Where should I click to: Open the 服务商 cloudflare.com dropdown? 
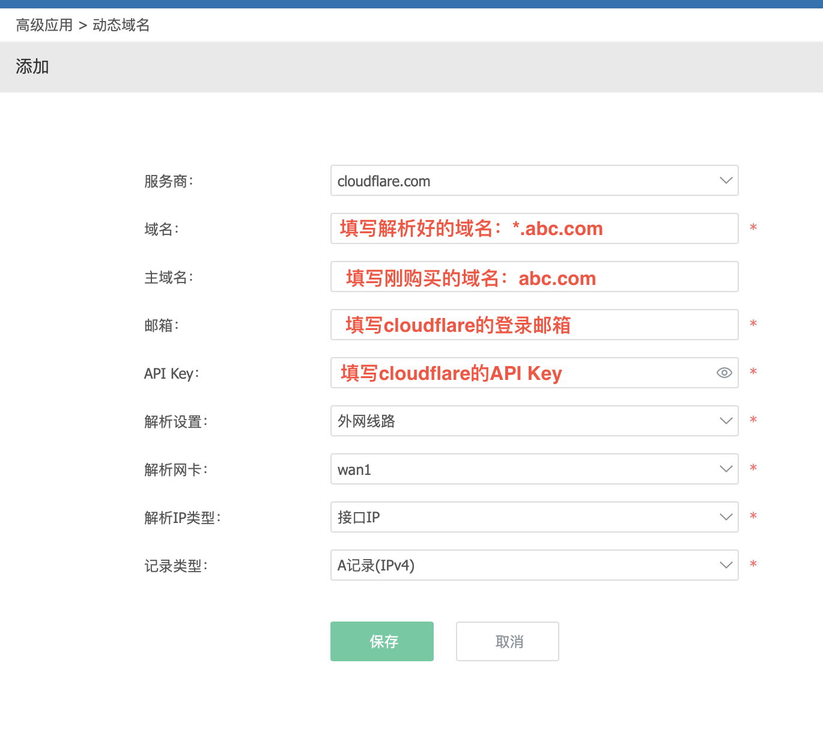click(x=534, y=180)
